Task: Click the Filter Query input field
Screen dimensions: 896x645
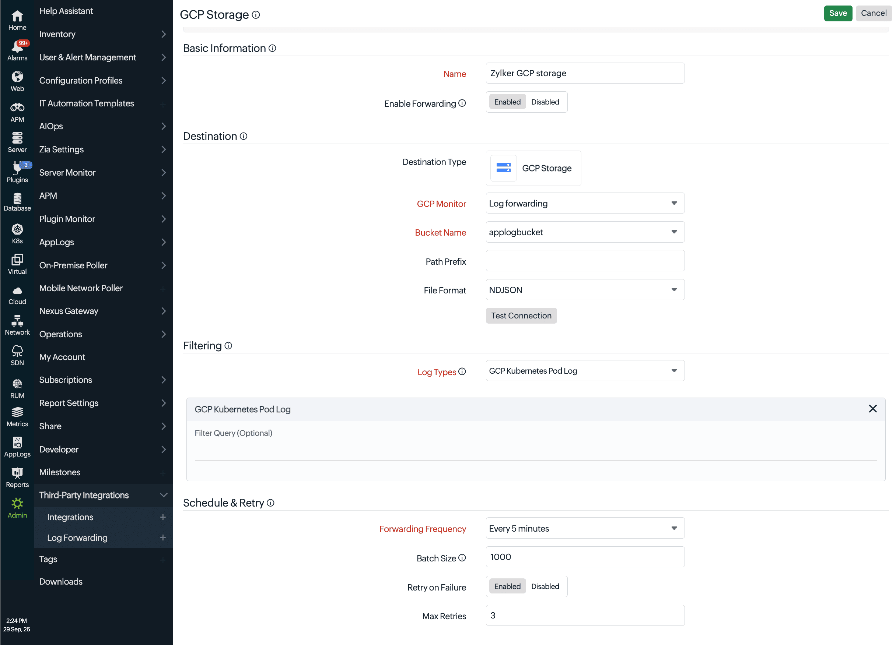Action: point(535,452)
